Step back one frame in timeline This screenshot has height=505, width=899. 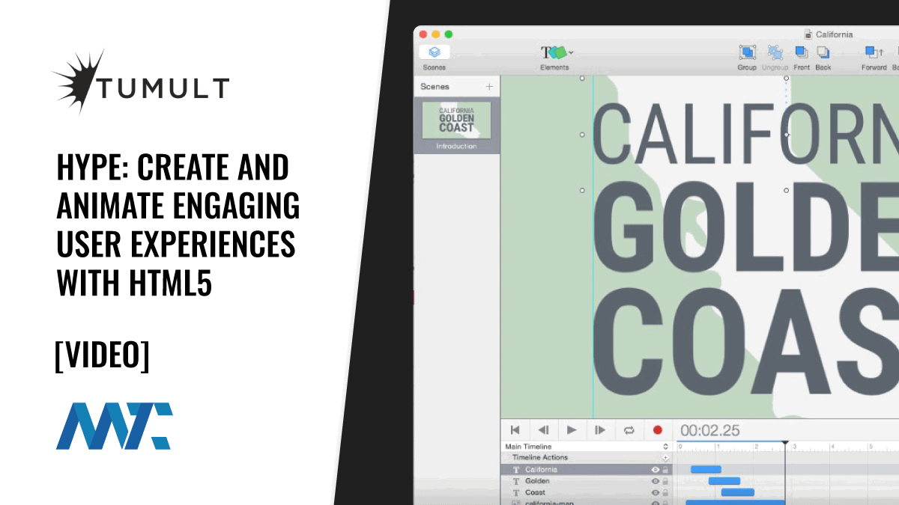tap(544, 429)
